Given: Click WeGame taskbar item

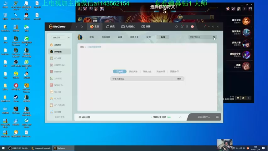Looking at the screenshot, I should point(63,148).
